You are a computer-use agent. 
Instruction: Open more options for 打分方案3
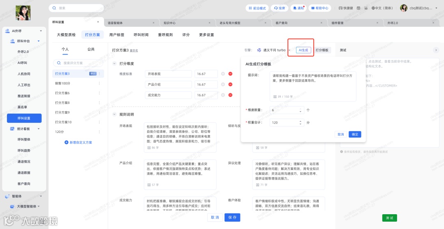point(99,74)
